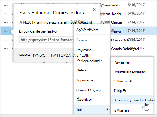Click first Garcia Belediyesi entry
The width and height of the screenshot is (157, 117).
point(125,40)
